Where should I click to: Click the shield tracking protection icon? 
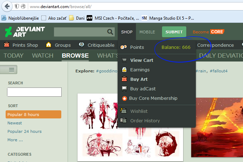click(x=17, y=6)
